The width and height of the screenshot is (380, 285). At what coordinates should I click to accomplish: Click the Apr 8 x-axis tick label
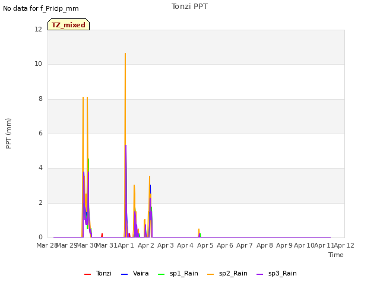pos(265,245)
